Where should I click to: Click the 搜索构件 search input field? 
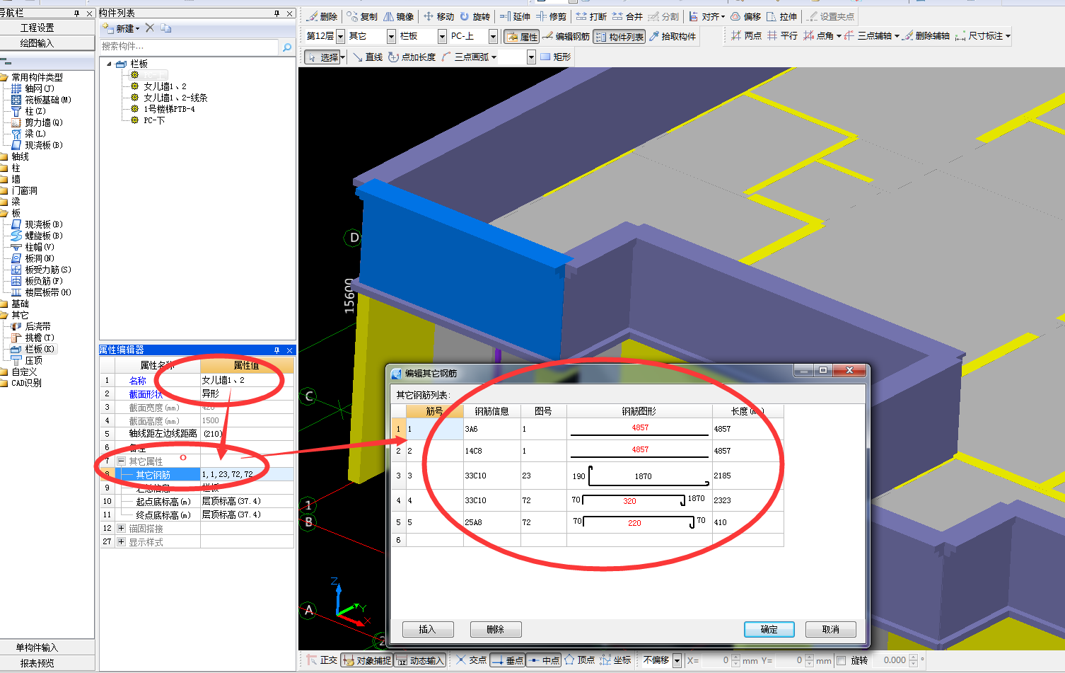pos(190,47)
